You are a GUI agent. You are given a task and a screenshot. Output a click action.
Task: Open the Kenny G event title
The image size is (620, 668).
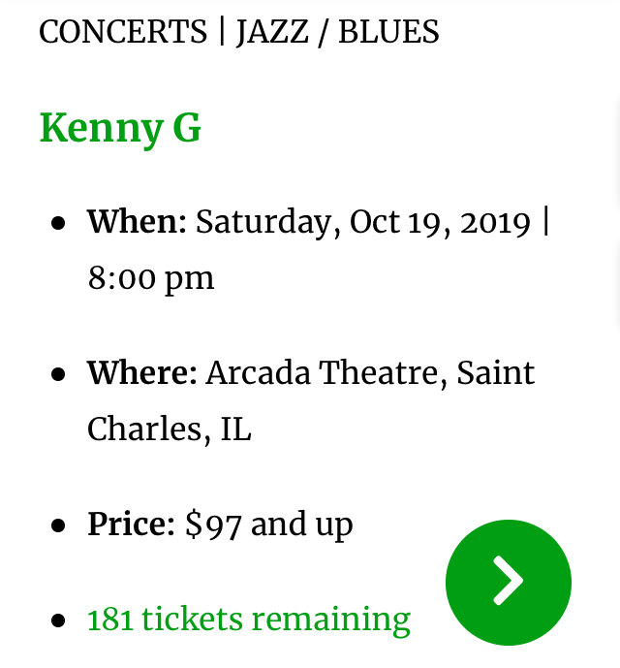[120, 129]
